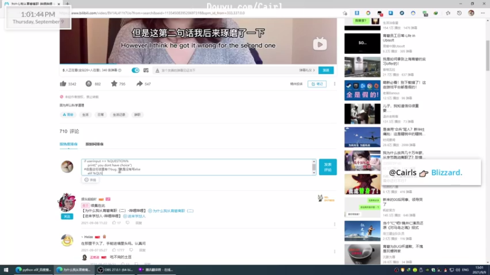
Task: Open Heize's yellow smiley avatar
Action: click(x=67, y=240)
